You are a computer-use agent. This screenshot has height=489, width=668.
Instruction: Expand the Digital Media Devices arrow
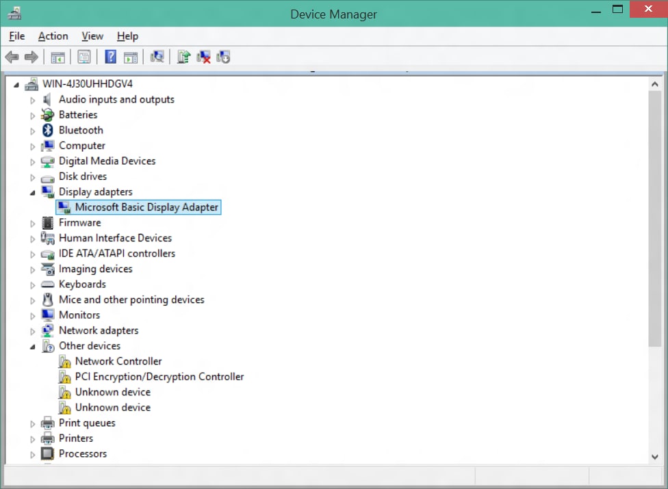click(x=32, y=161)
